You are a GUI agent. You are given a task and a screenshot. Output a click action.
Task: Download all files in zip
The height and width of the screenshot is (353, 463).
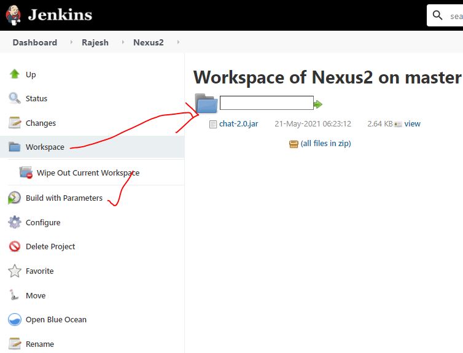click(325, 144)
